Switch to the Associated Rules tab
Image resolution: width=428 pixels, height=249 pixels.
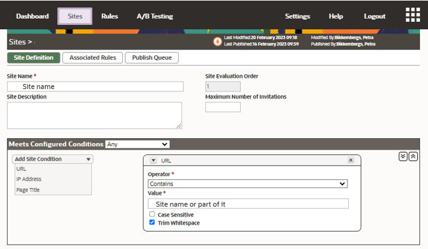pyautogui.click(x=92, y=58)
